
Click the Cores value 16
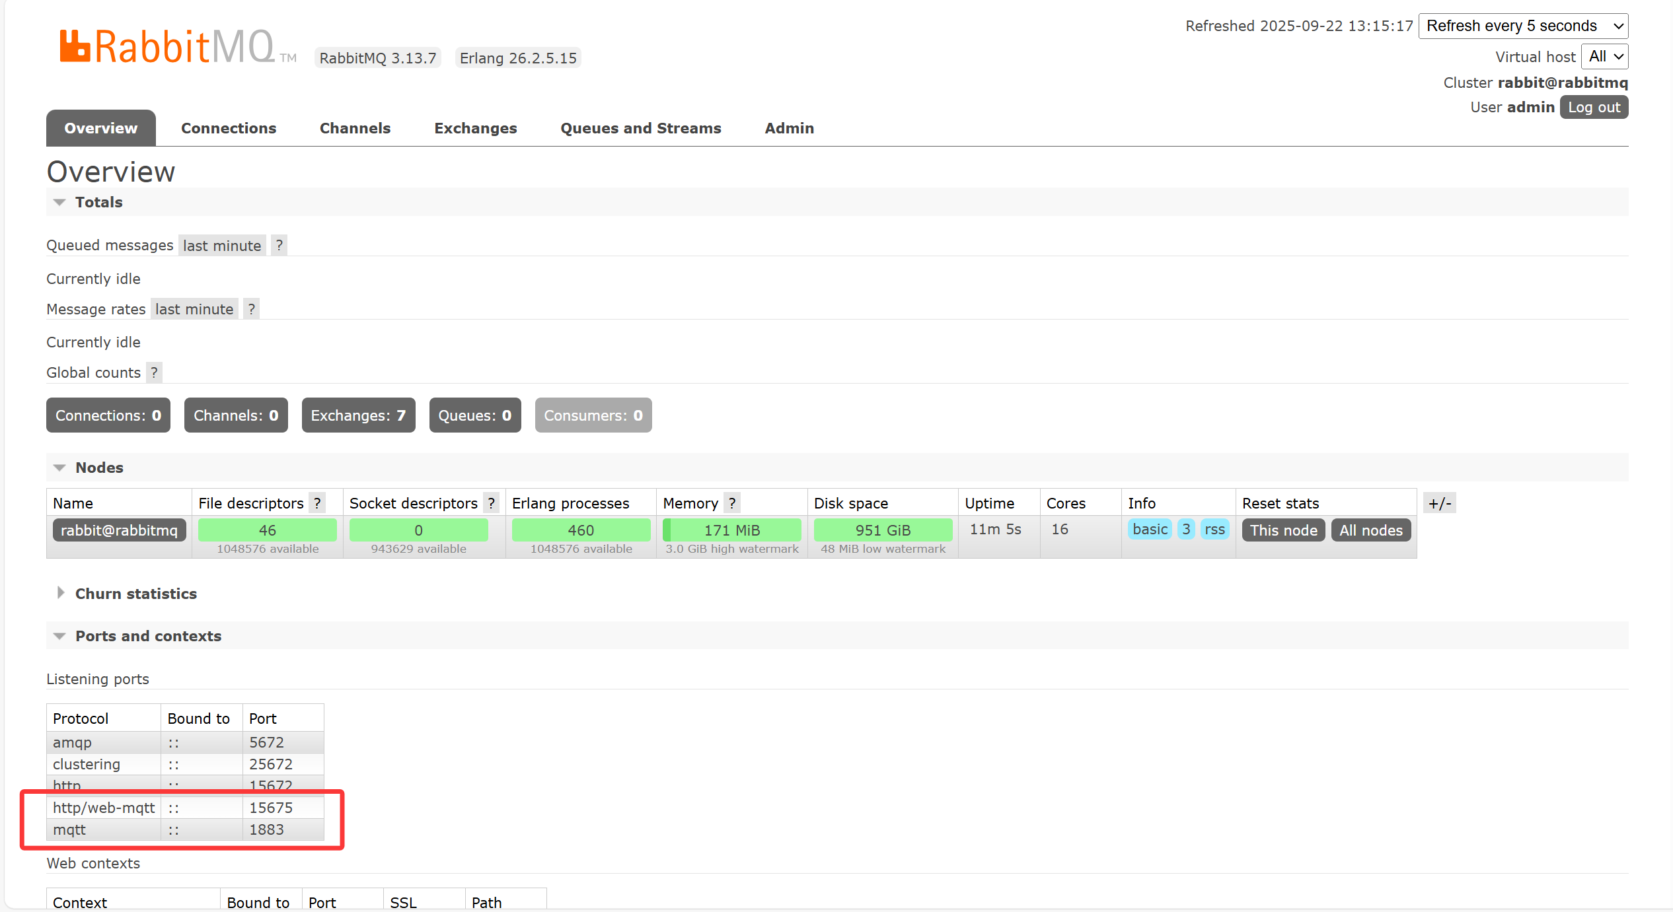point(1060,529)
